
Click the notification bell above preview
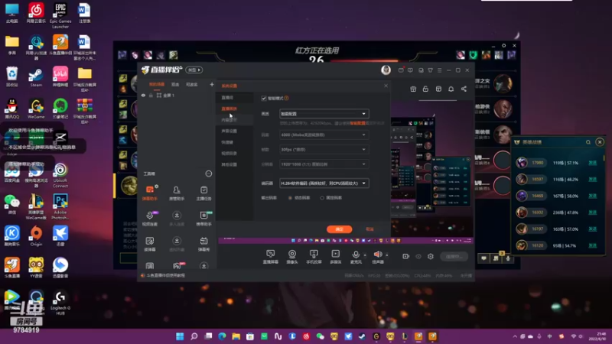click(451, 89)
